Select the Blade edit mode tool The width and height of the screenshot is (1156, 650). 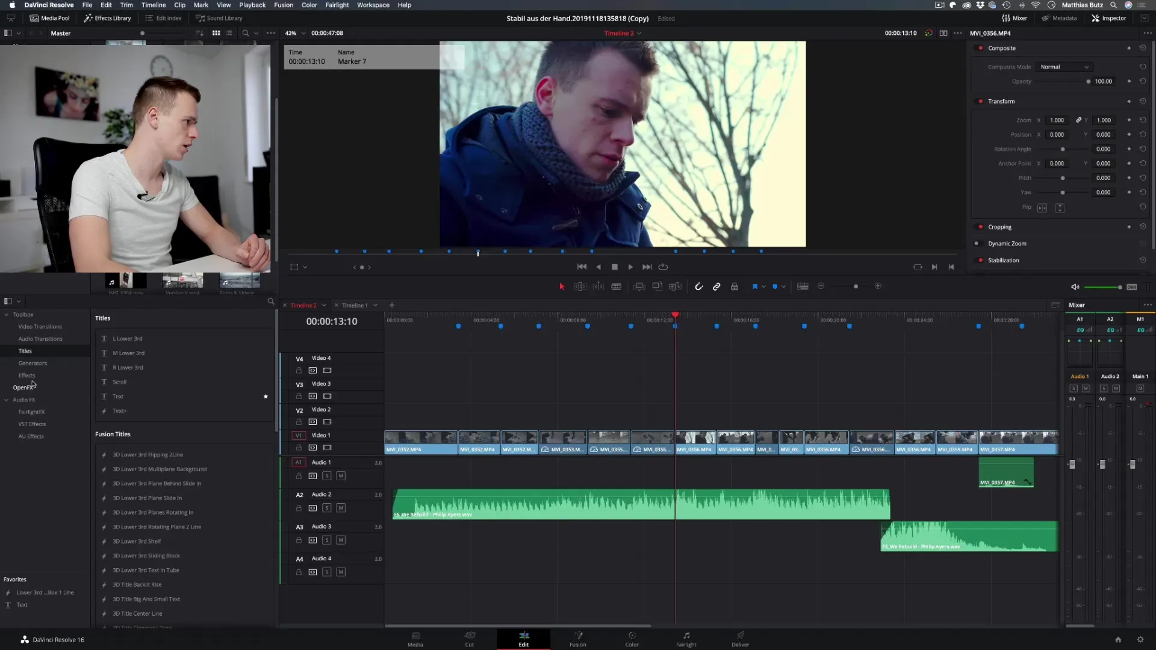pos(616,286)
